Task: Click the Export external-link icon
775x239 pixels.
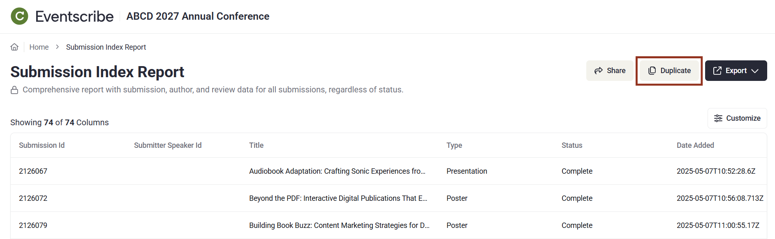Action: pos(717,71)
